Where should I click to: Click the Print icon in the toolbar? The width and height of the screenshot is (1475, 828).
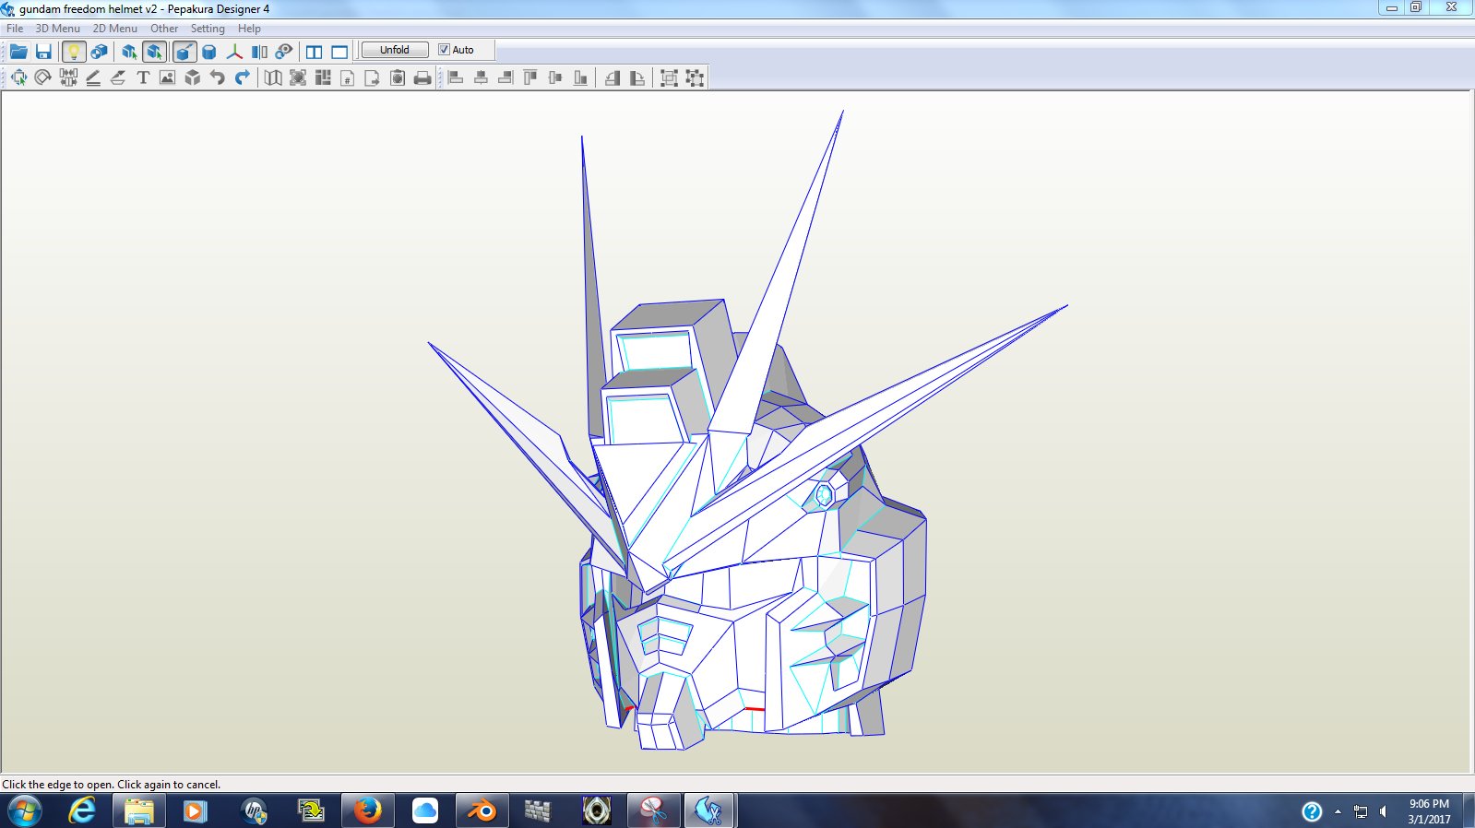point(422,77)
